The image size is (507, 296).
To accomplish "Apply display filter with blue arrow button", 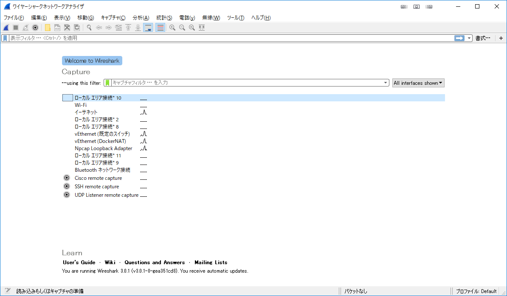I will click(x=459, y=38).
